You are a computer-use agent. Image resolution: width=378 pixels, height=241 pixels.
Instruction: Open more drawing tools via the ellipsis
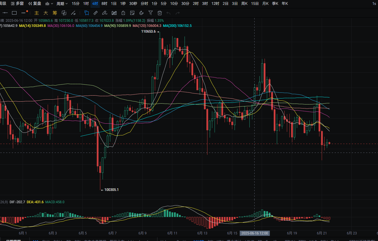(24, 13)
